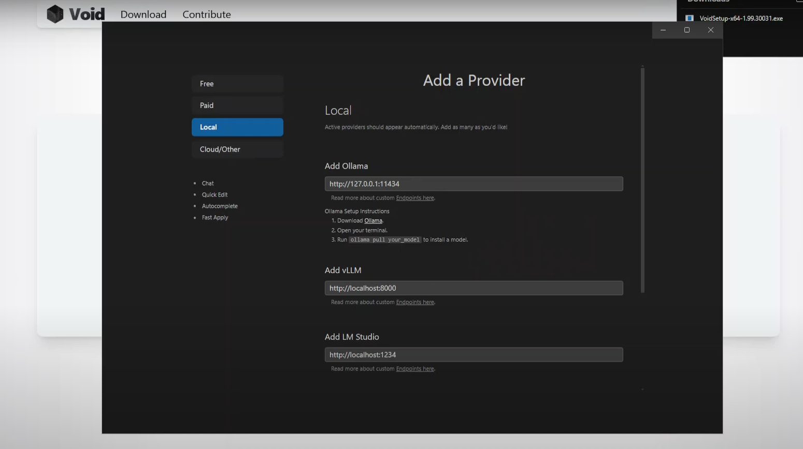Viewport: 803px width, 449px height.
Task: Click the Void cube logo icon
Action: click(55, 14)
